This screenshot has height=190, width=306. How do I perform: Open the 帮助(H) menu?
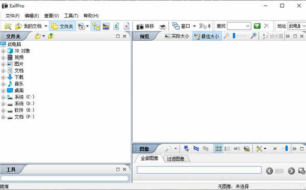pos(91,16)
